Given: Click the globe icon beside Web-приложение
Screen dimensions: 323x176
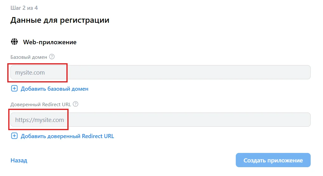Looking at the screenshot, I should click(14, 42).
